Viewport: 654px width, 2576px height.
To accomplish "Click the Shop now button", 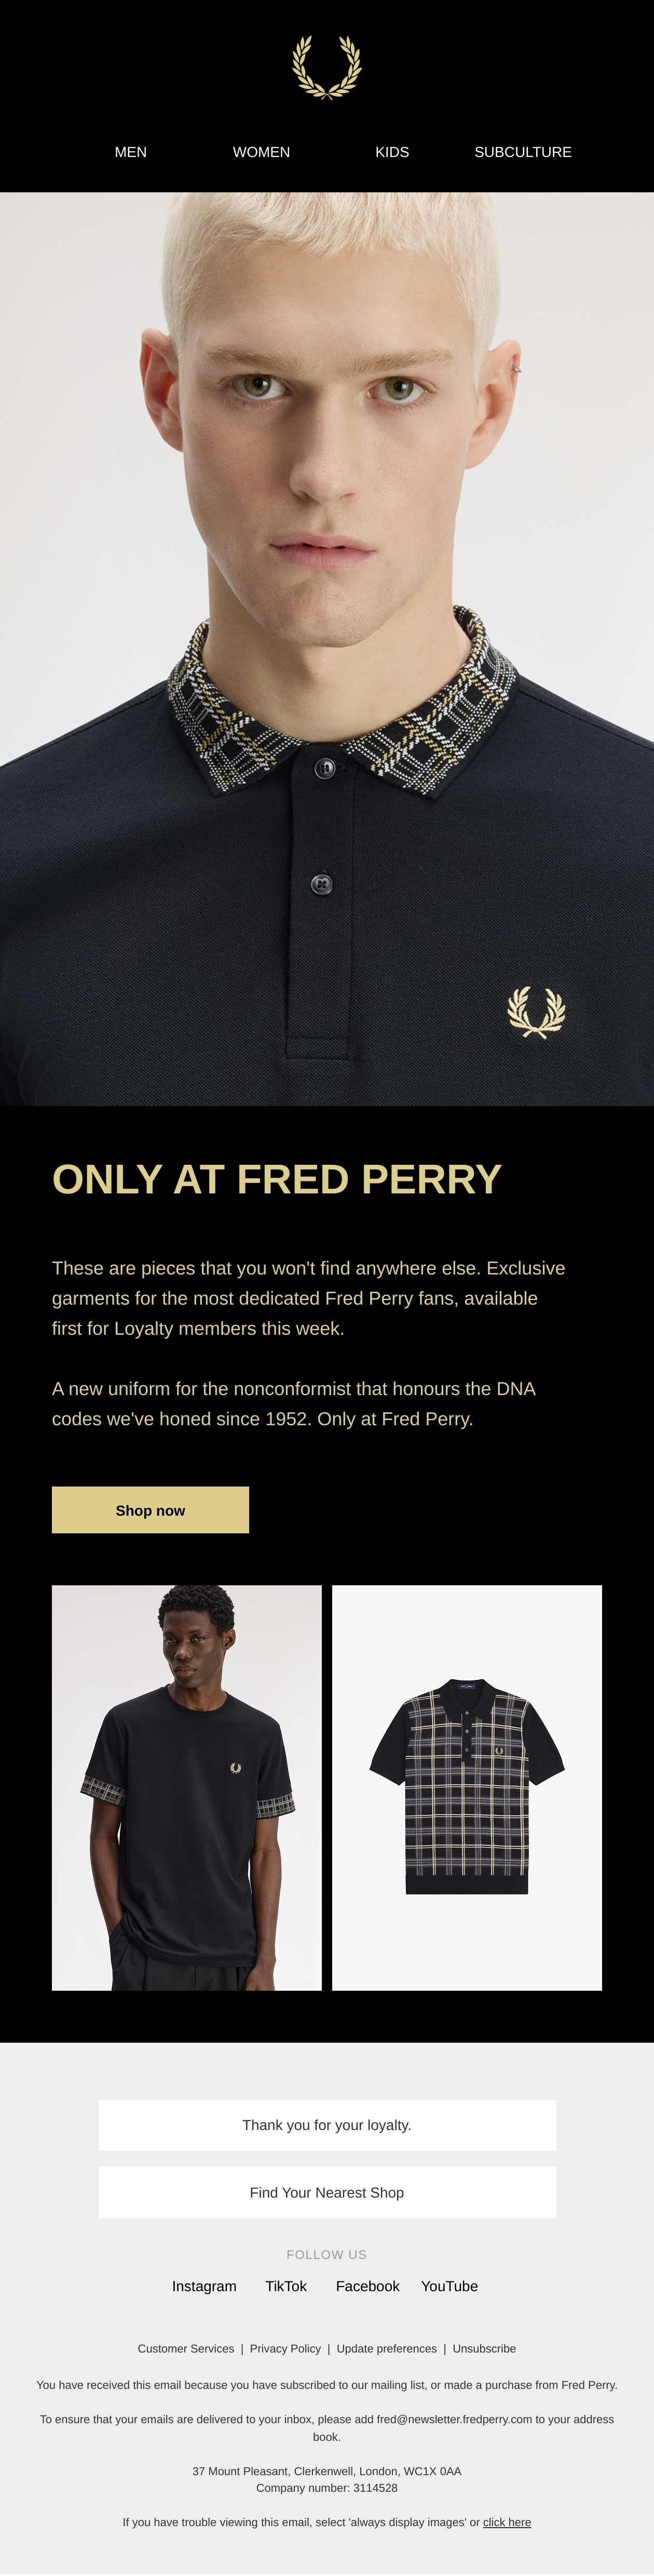I will point(151,1509).
